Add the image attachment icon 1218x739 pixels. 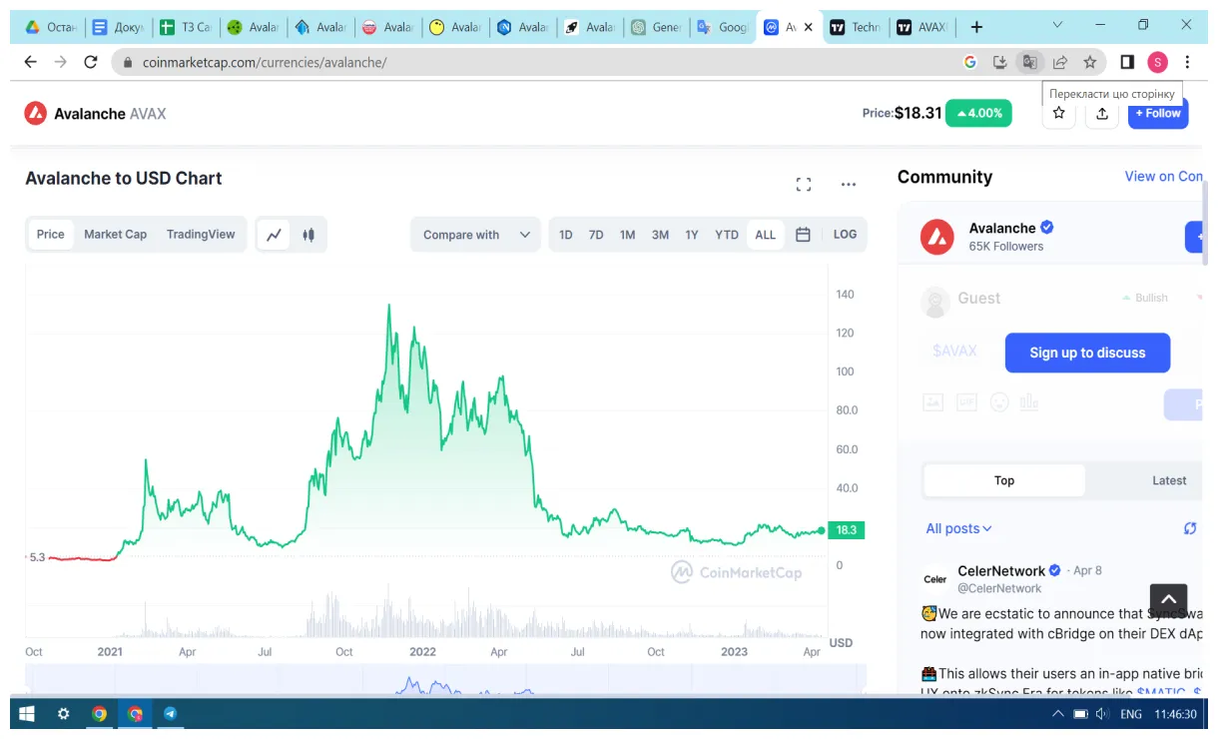click(932, 402)
